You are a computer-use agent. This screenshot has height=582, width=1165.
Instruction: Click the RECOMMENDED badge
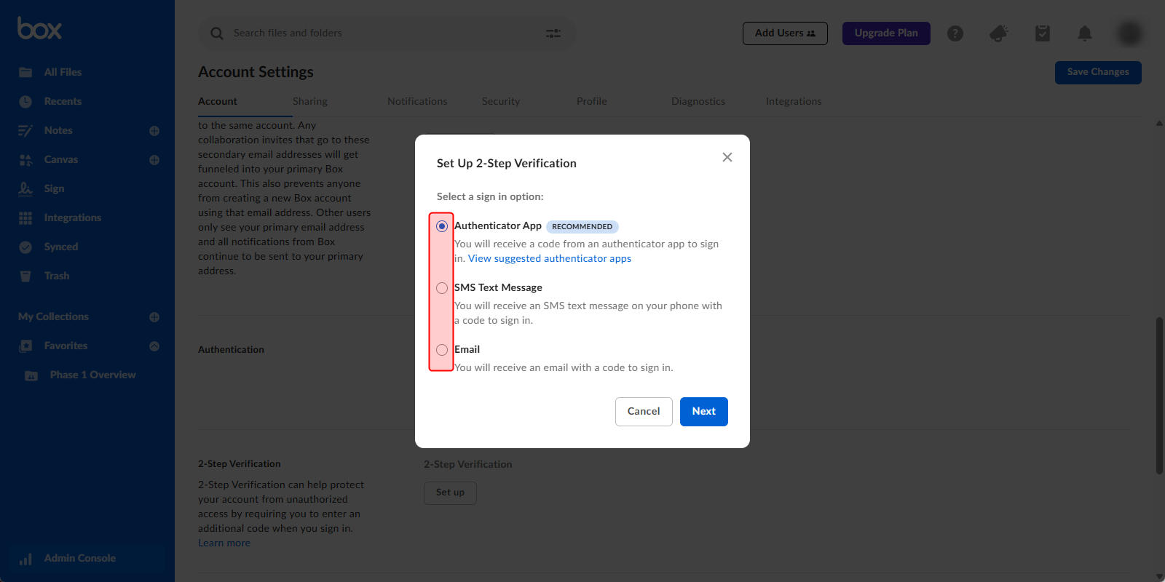tap(582, 227)
